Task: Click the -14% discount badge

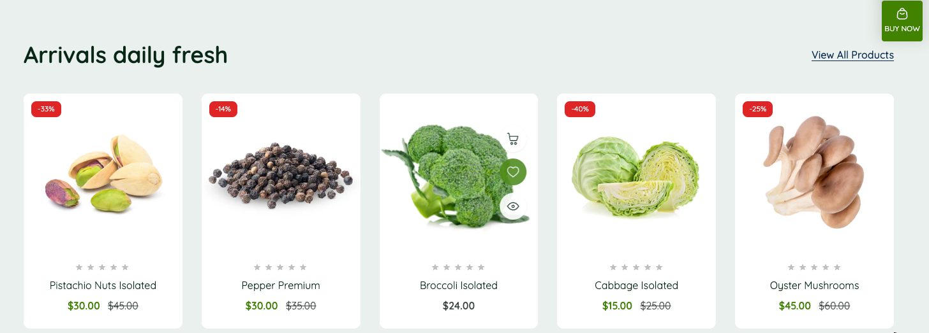Action: tap(223, 109)
